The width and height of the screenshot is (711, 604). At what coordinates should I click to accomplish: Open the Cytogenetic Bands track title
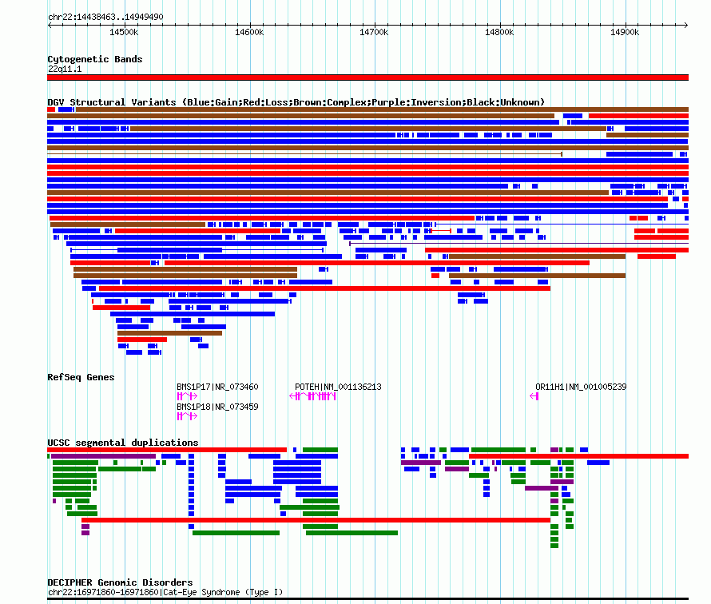pos(95,59)
